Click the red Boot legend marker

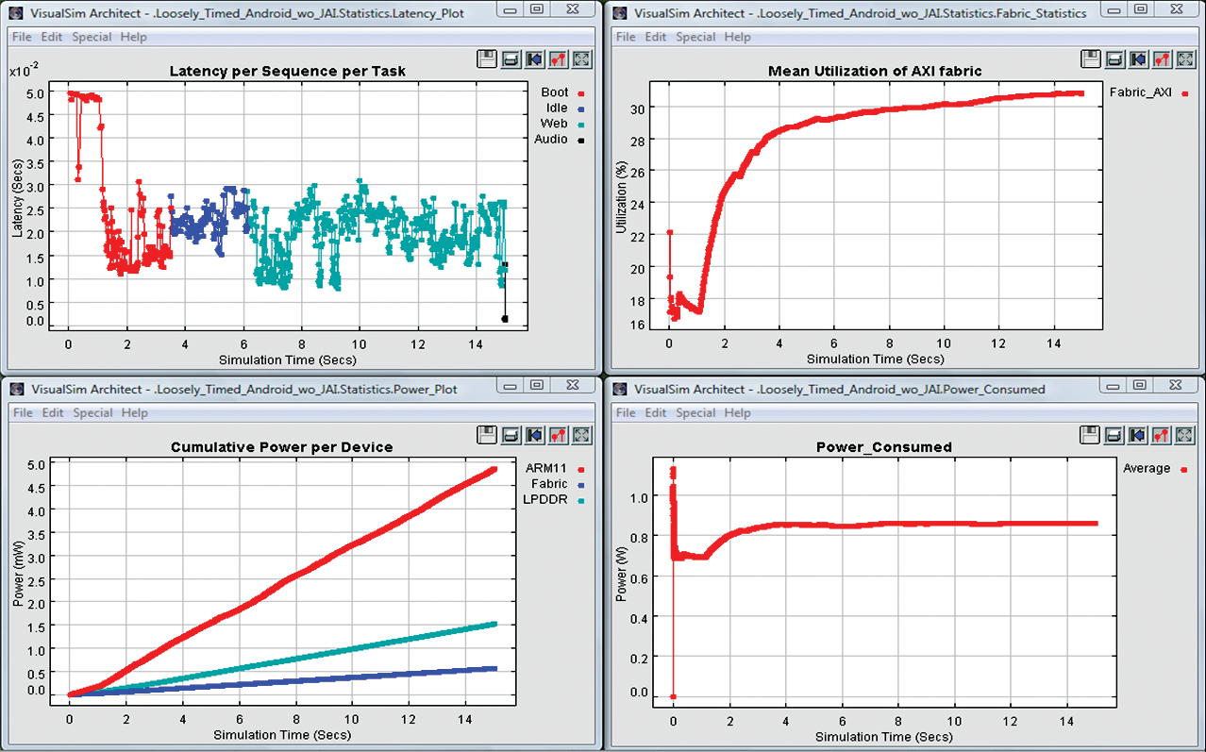pyautogui.click(x=581, y=93)
